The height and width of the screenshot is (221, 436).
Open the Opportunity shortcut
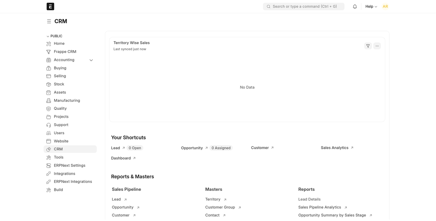[192, 148]
